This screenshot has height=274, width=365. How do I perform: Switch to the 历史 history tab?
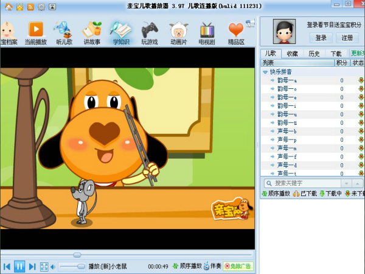[314, 54]
